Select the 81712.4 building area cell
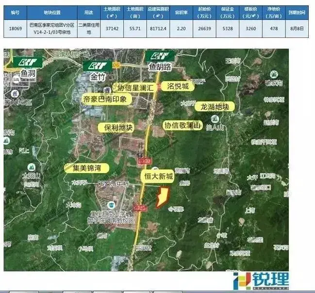The height and width of the screenshot is (293, 315). [158, 29]
